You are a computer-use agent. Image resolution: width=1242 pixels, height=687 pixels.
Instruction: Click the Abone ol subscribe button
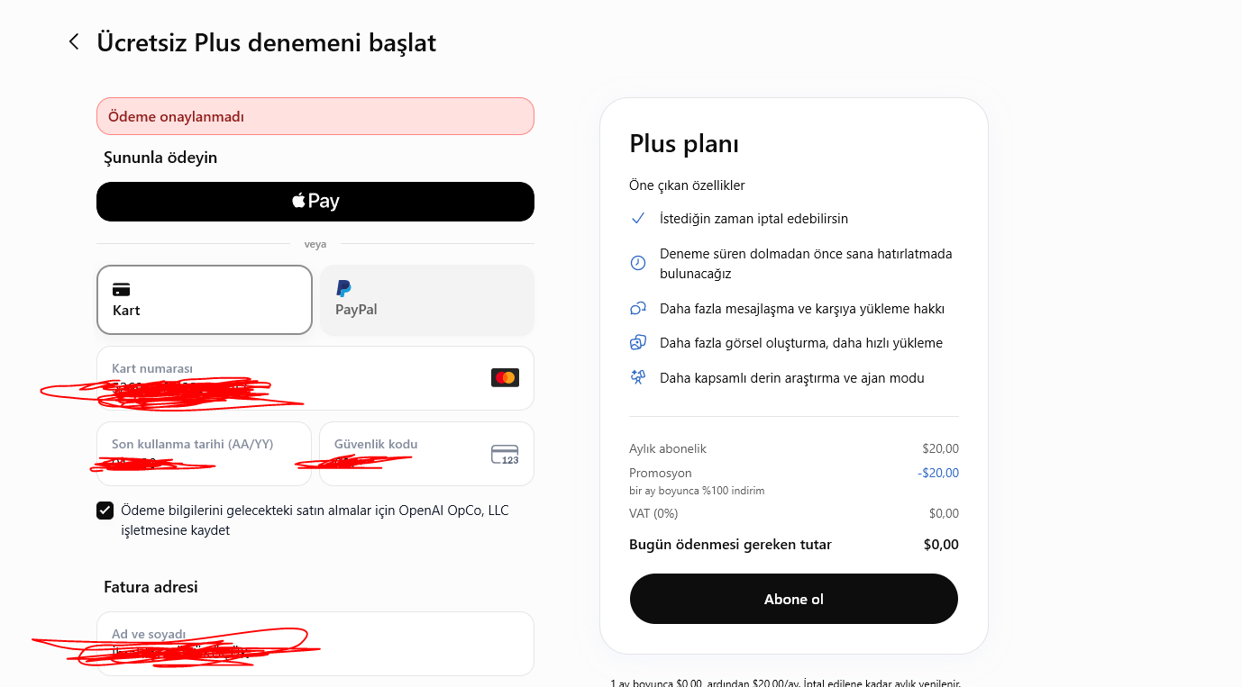pyautogui.click(x=794, y=599)
